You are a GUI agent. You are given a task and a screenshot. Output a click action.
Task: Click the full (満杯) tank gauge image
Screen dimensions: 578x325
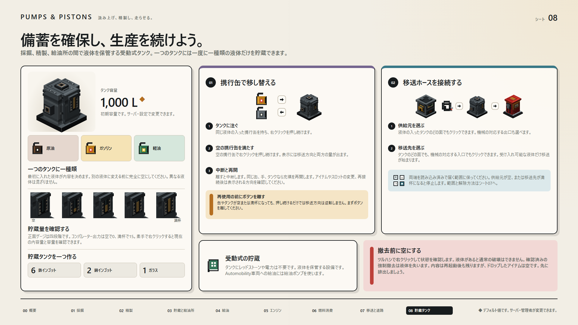(168, 205)
